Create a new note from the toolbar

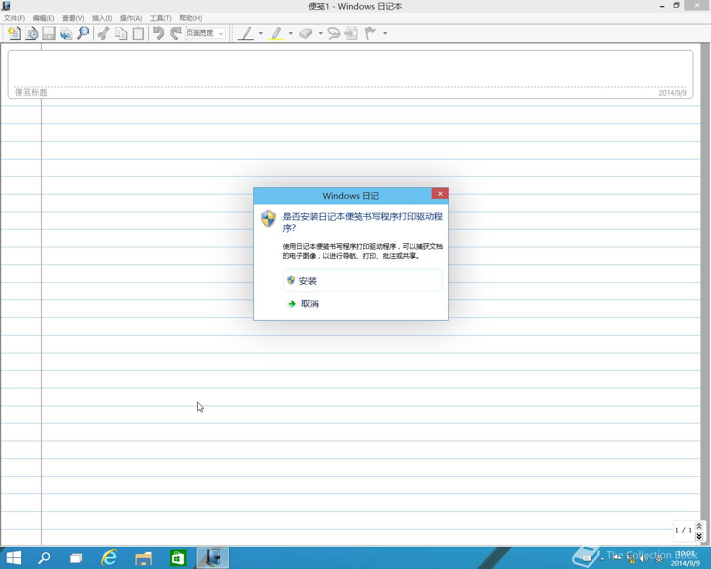click(x=14, y=33)
